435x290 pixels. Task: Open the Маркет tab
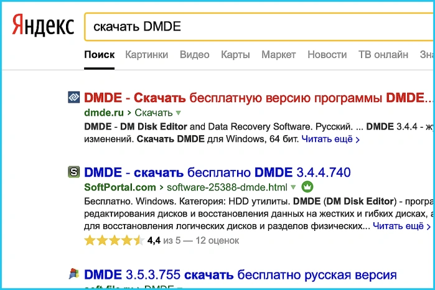279,55
